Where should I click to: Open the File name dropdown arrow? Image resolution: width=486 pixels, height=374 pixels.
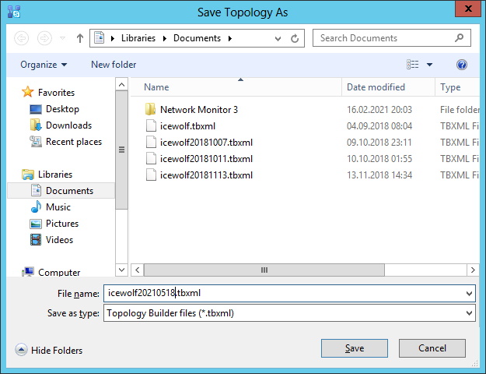click(469, 294)
